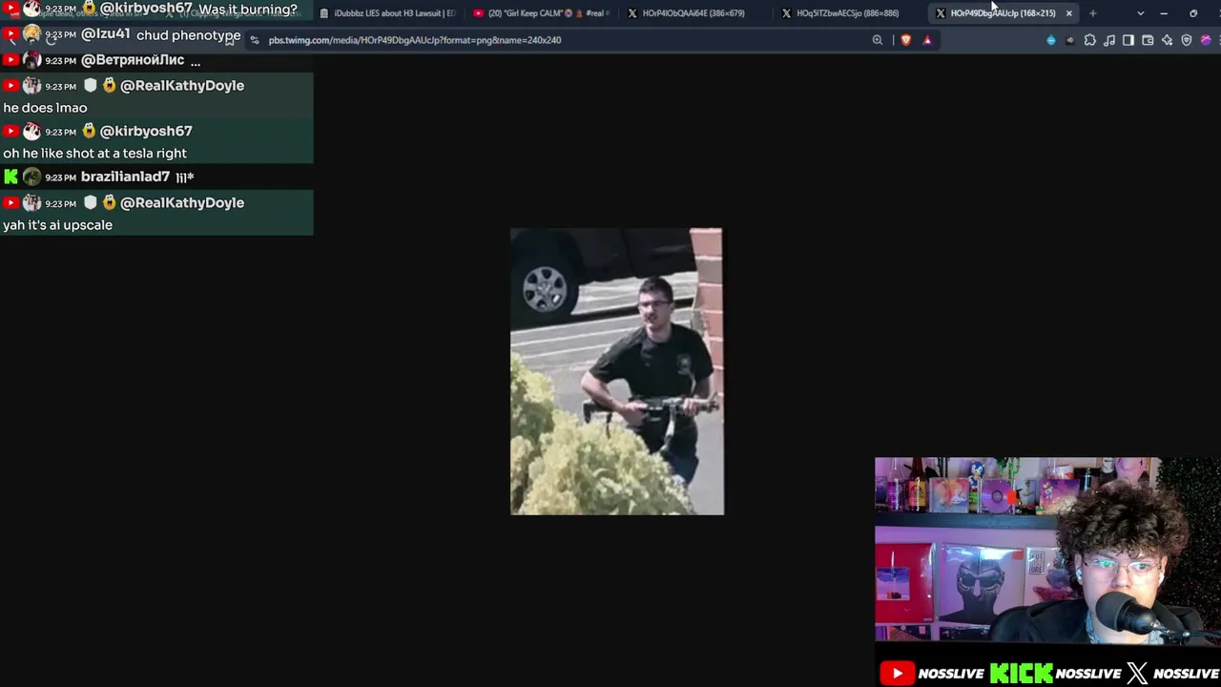Click the @RealKathyDoyle name above "he does lmao"
The width and height of the screenshot is (1221, 687).
[x=182, y=86]
